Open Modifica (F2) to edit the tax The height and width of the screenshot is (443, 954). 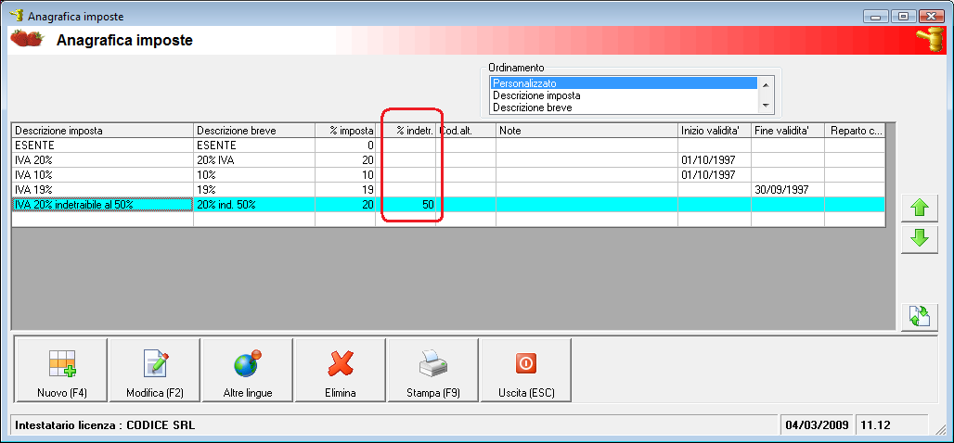[x=155, y=370]
